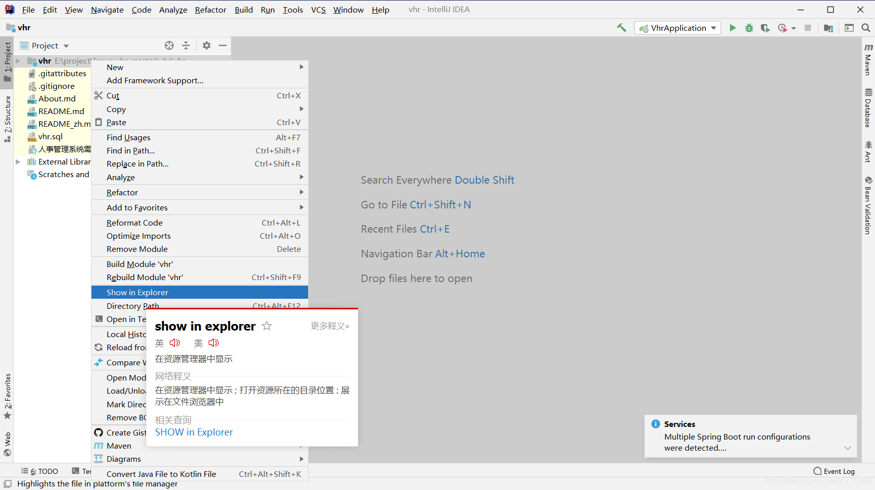The height and width of the screenshot is (490, 875).
Task: Choose Paste in the context menu
Action: [200, 122]
